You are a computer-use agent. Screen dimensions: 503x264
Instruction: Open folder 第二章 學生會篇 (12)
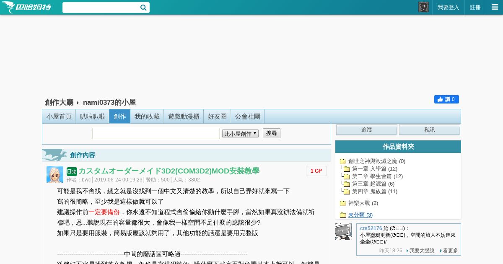pyautogui.click(x=377, y=176)
